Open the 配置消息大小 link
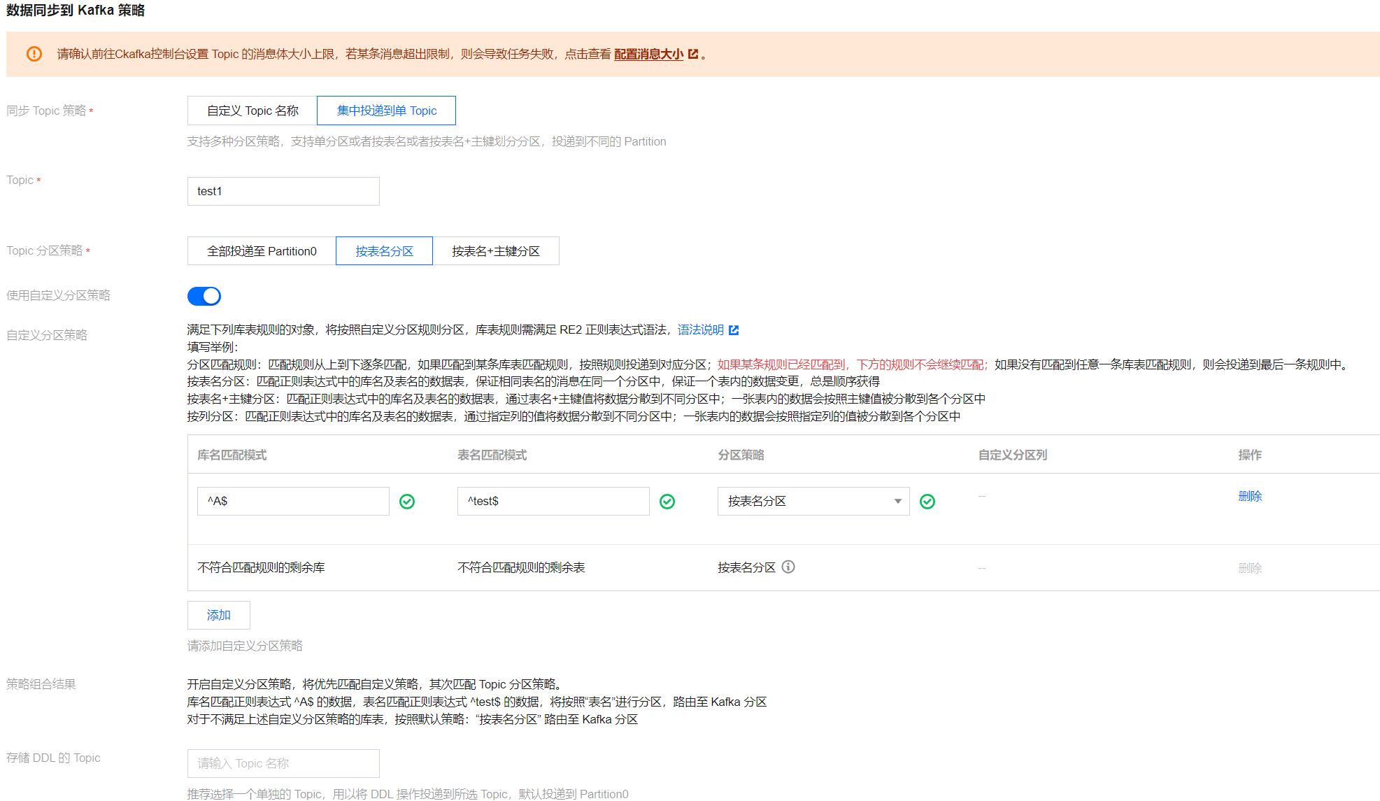 click(648, 54)
